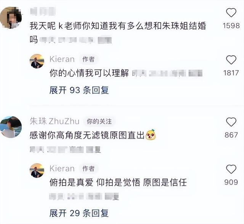Open 朱珠 ZhuZhu's profile avatar
This screenshot has height=224, width=244.
coord(11,127)
